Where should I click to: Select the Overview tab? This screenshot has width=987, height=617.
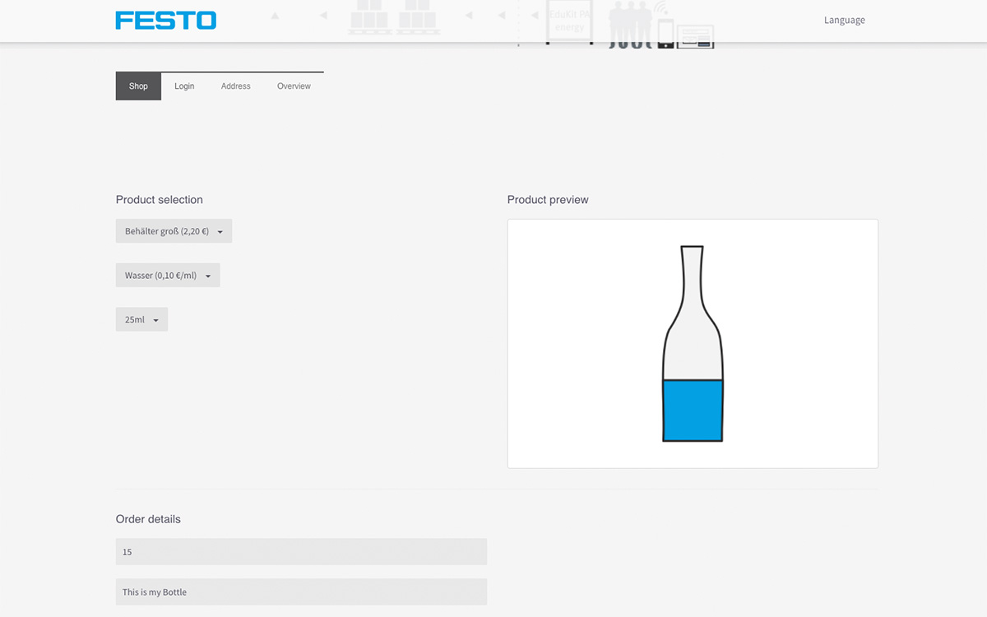click(x=294, y=86)
